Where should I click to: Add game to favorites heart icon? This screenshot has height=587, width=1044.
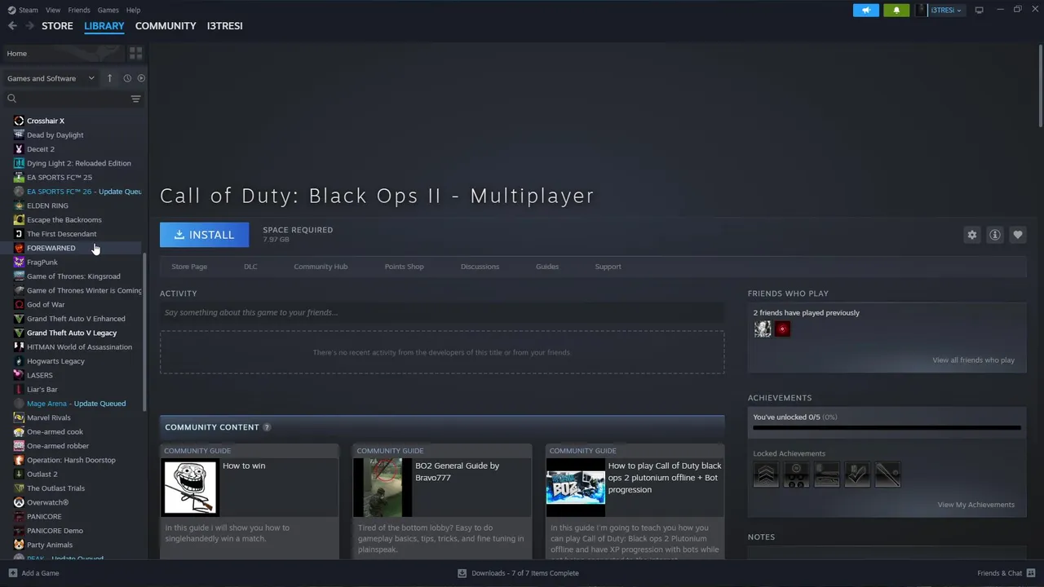click(1018, 235)
